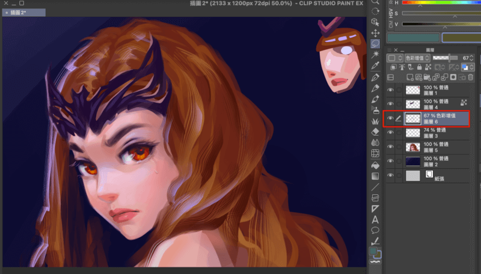Pick the Eyedropper tool
The image size is (481, 274).
click(375, 65)
